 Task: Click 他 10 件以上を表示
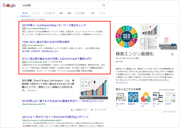(167, 90)
